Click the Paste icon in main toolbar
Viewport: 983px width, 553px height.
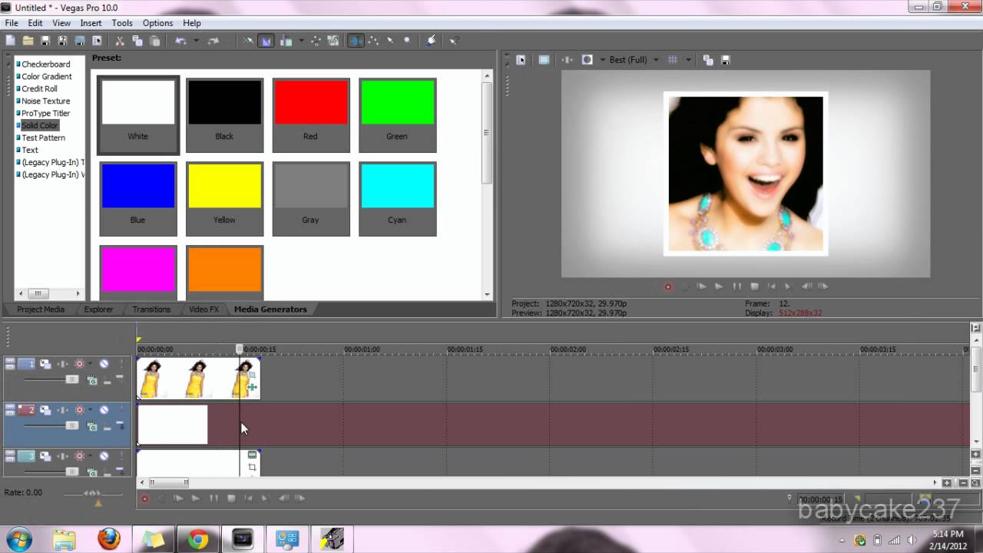click(x=154, y=41)
